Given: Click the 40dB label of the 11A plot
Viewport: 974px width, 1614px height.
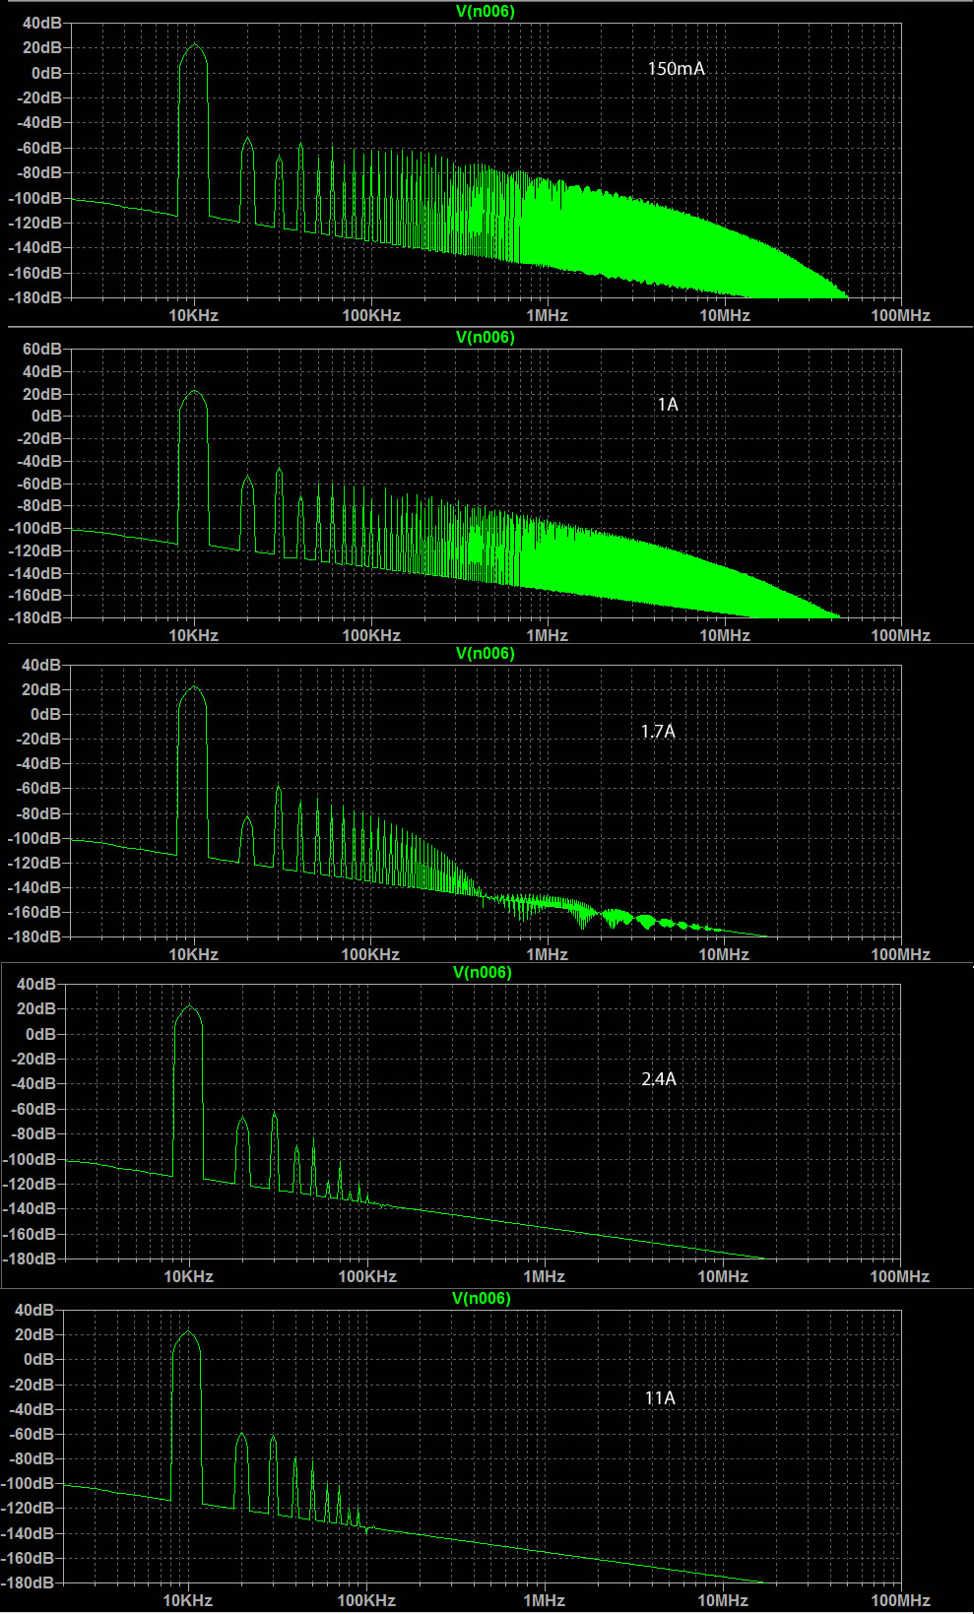Looking at the screenshot, I should click(x=34, y=1310).
